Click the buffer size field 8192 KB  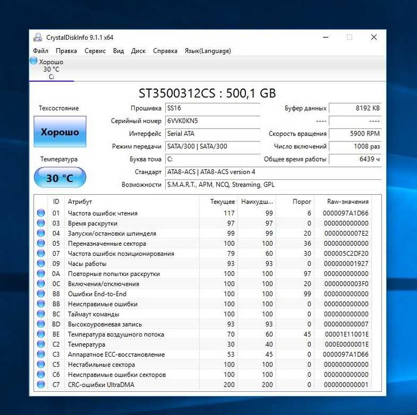pyautogui.click(x=355, y=108)
